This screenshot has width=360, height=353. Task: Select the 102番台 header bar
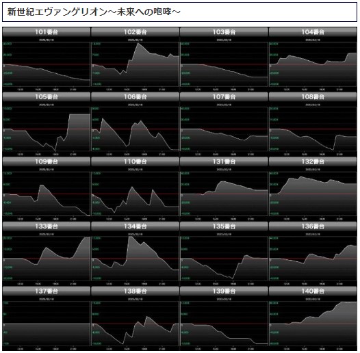[136, 32]
